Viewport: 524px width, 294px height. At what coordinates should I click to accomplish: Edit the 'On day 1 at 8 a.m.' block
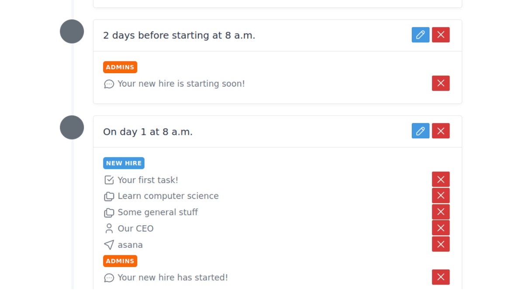coord(420,131)
